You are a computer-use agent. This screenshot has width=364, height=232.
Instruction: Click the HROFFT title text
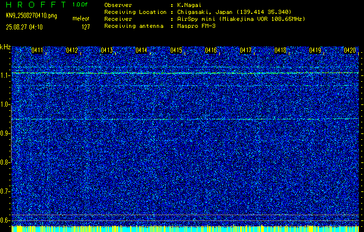[36, 5]
